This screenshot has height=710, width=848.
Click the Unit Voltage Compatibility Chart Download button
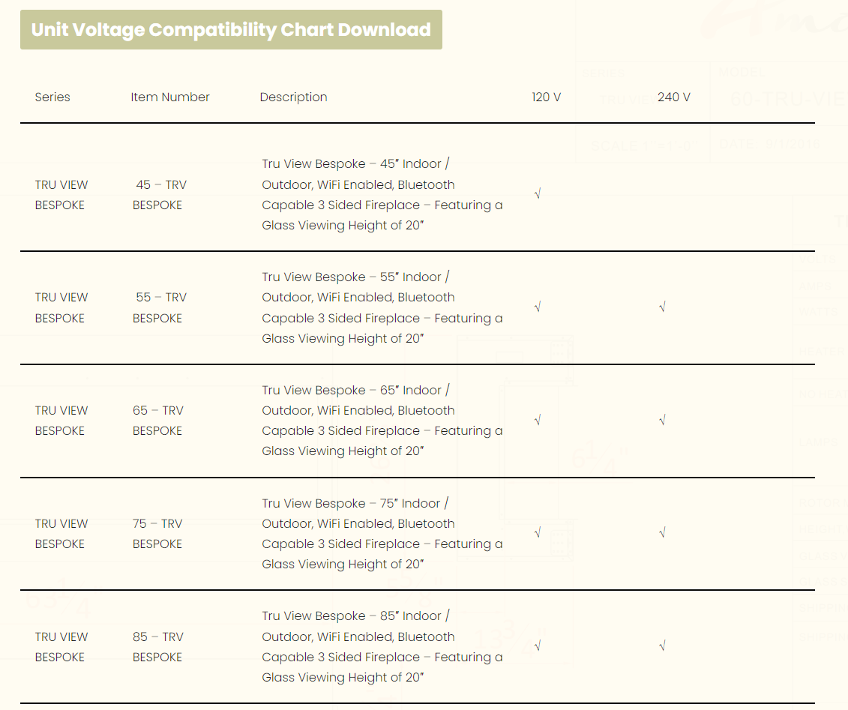click(x=231, y=30)
